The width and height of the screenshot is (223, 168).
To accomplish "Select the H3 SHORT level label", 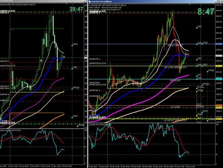I will [x=175, y=81].
